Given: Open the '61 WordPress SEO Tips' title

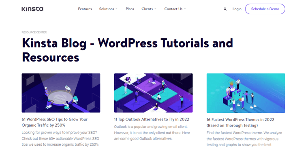Looking at the screenshot, I should (55, 122).
